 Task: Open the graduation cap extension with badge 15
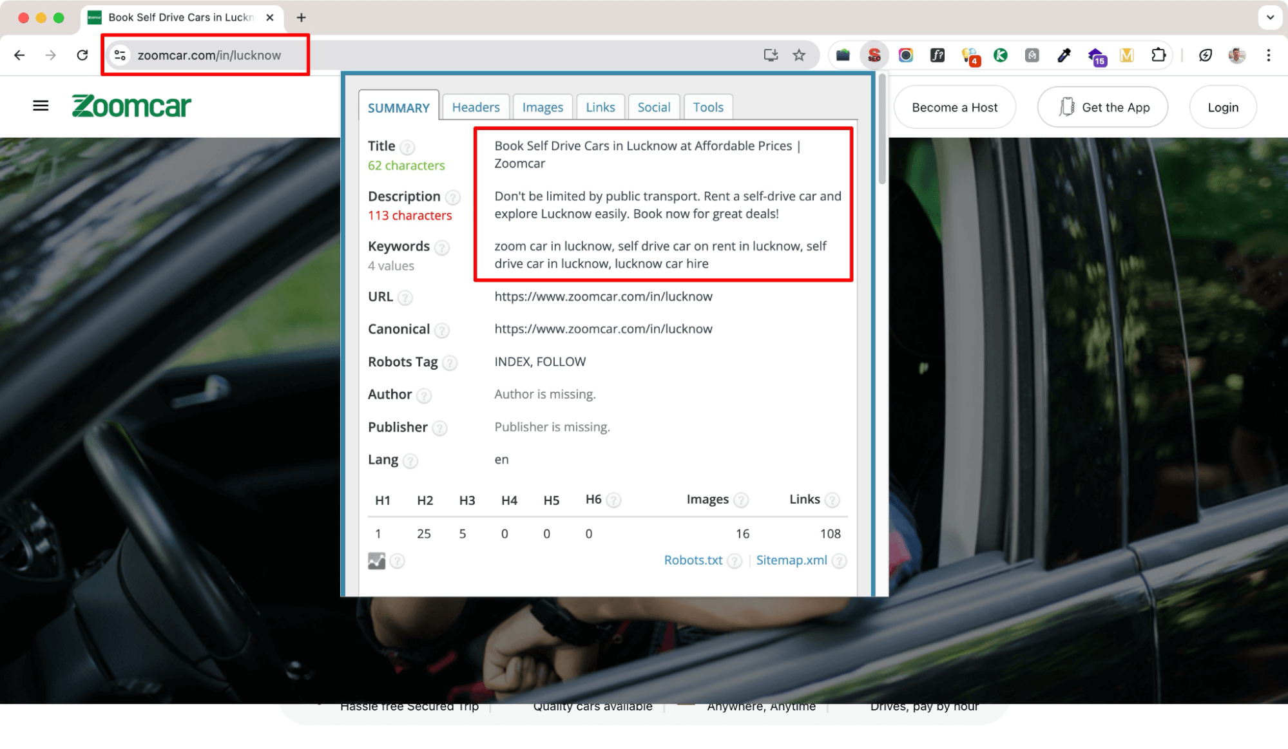1096,57
